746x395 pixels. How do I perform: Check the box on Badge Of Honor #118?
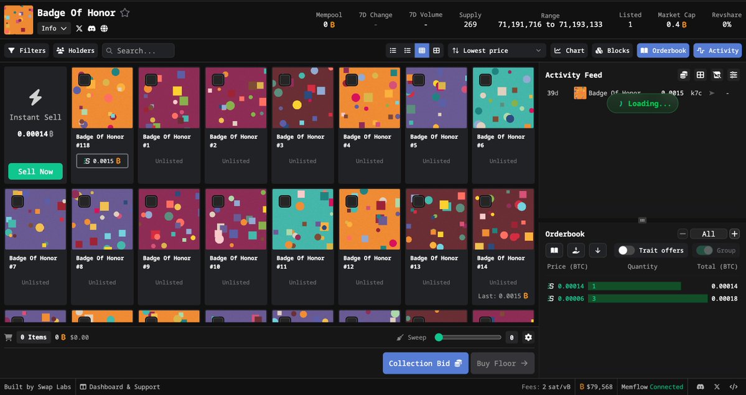[x=84, y=80]
